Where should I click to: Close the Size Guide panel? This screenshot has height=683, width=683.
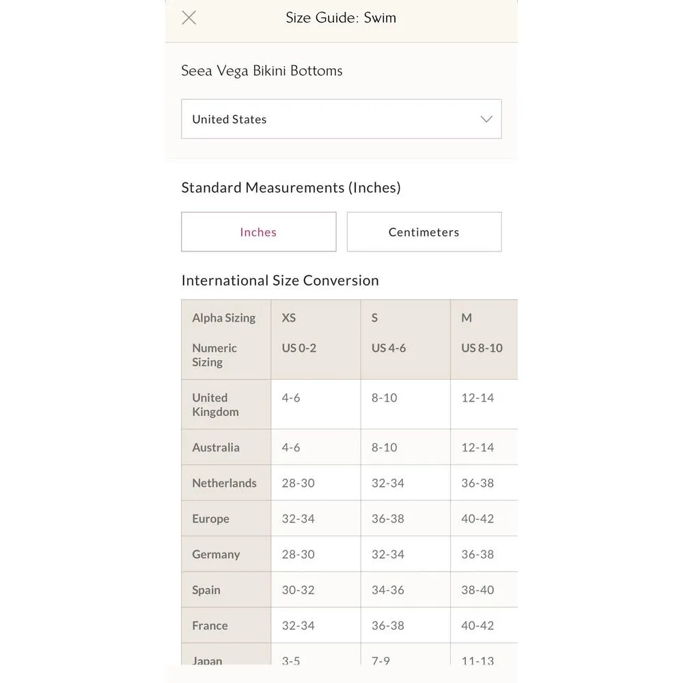pyautogui.click(x=189, y=18)
